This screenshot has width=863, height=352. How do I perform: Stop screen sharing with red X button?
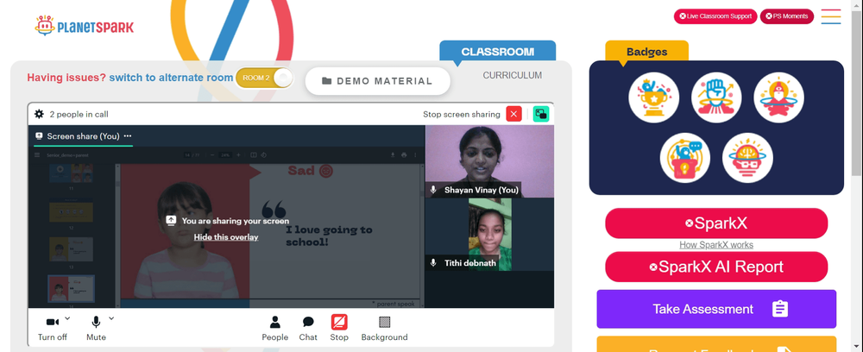click(x=513, y=114)
